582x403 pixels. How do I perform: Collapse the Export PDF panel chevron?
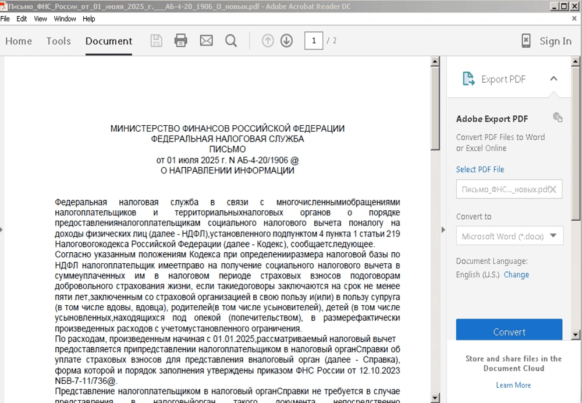553,79
